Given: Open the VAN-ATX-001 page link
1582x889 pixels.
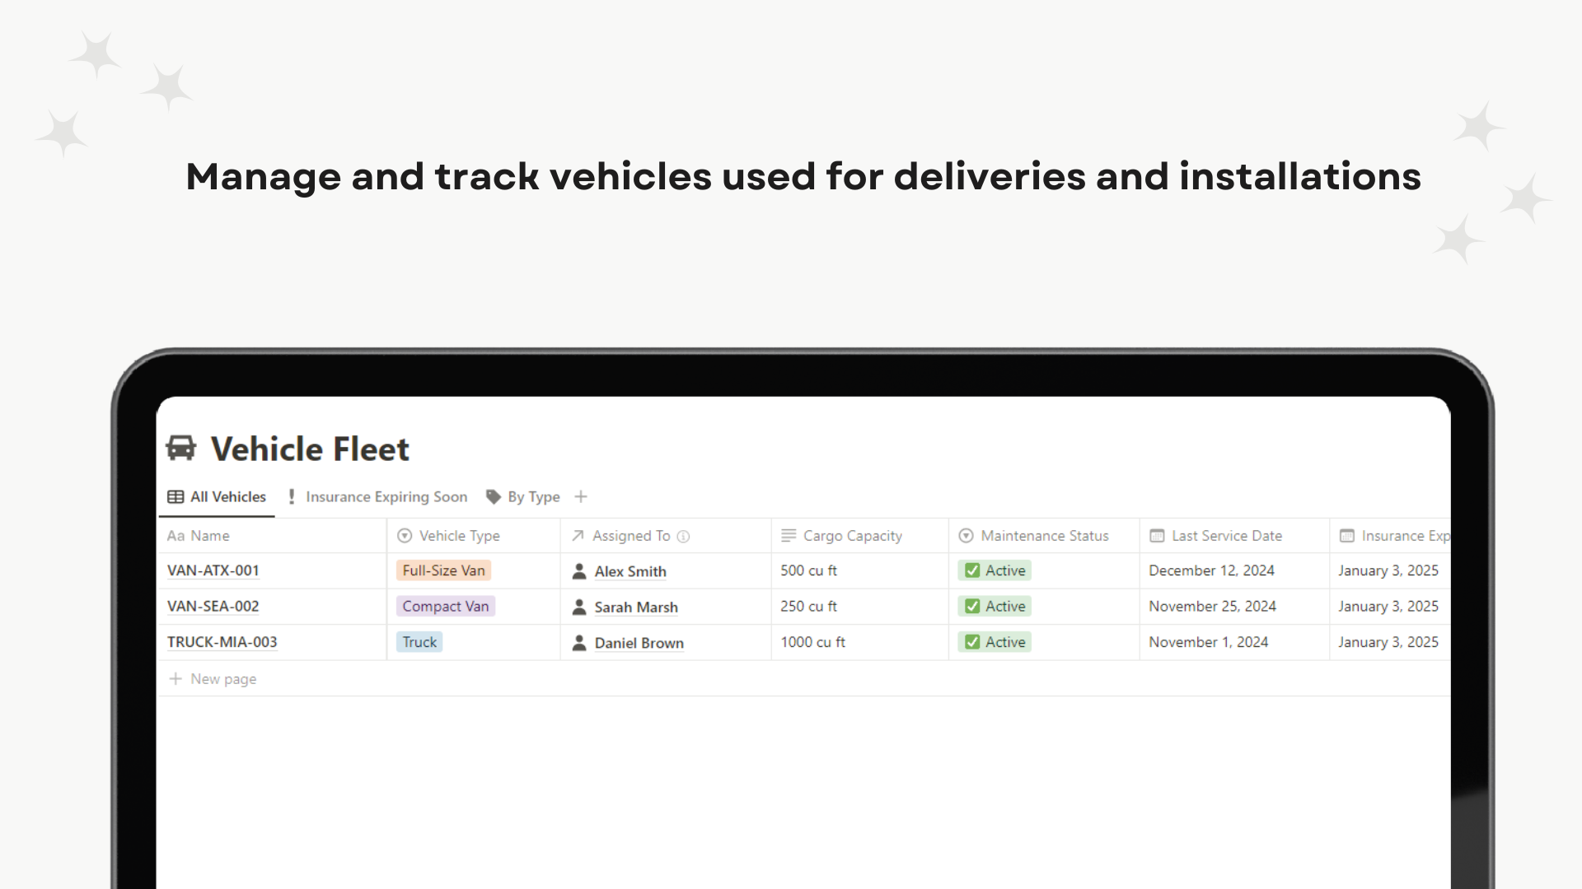Looking at the screenshot, I should coord(213,570).
